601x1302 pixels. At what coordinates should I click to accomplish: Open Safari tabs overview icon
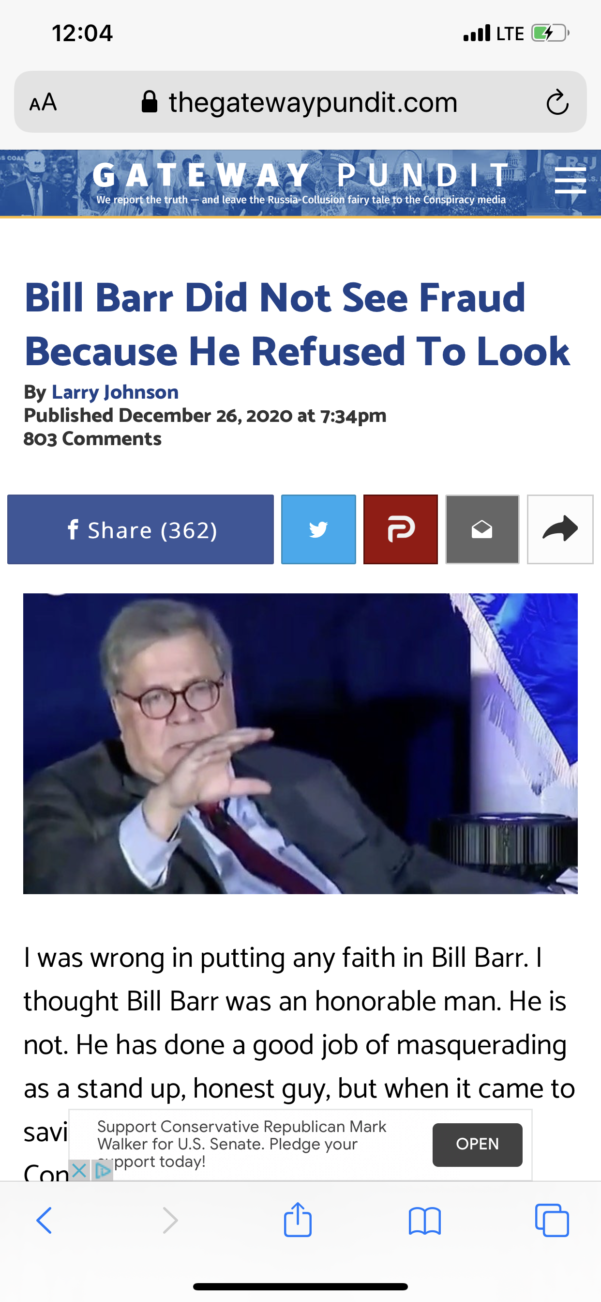click(x=552, y=1221)
